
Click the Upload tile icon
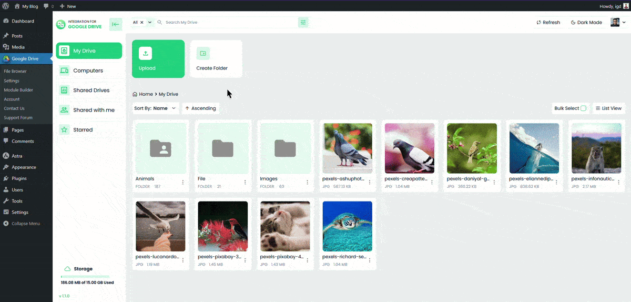[x=146, y=53]
